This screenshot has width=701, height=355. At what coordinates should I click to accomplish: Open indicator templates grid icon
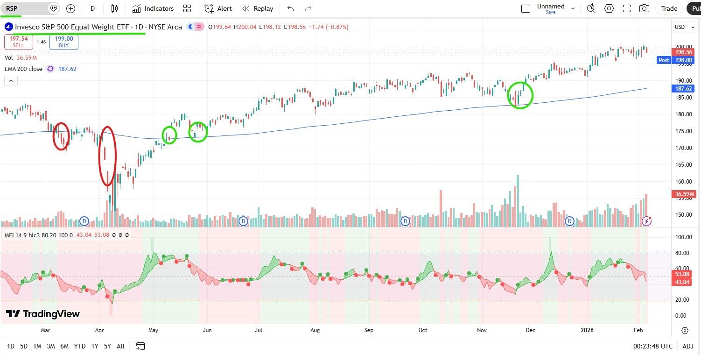(187, 8)
